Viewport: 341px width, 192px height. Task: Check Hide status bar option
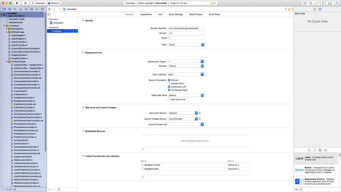169,99
